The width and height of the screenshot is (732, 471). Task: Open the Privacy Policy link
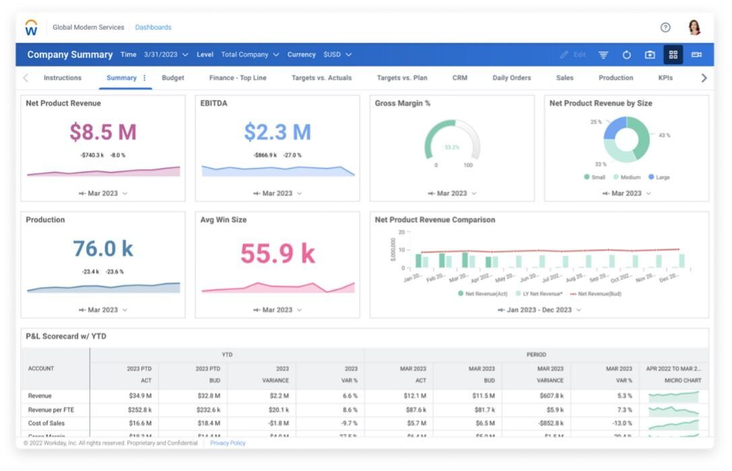[228, 443]
